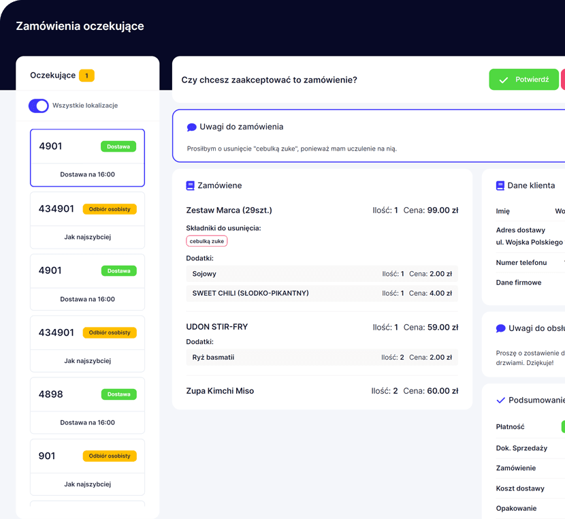Toggle the Wszystkie lokalizacje switch

tap(39, 106)
